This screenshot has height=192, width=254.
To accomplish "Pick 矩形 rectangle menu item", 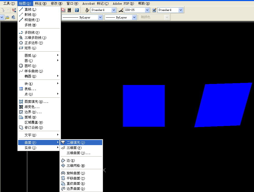I will click(39, 48).
